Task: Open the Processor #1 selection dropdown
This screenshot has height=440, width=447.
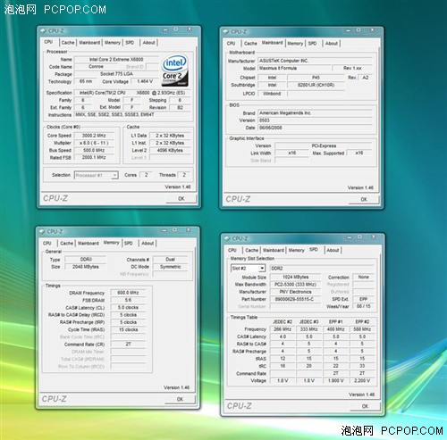Action: pyautogui.click(x=115, y=175)
